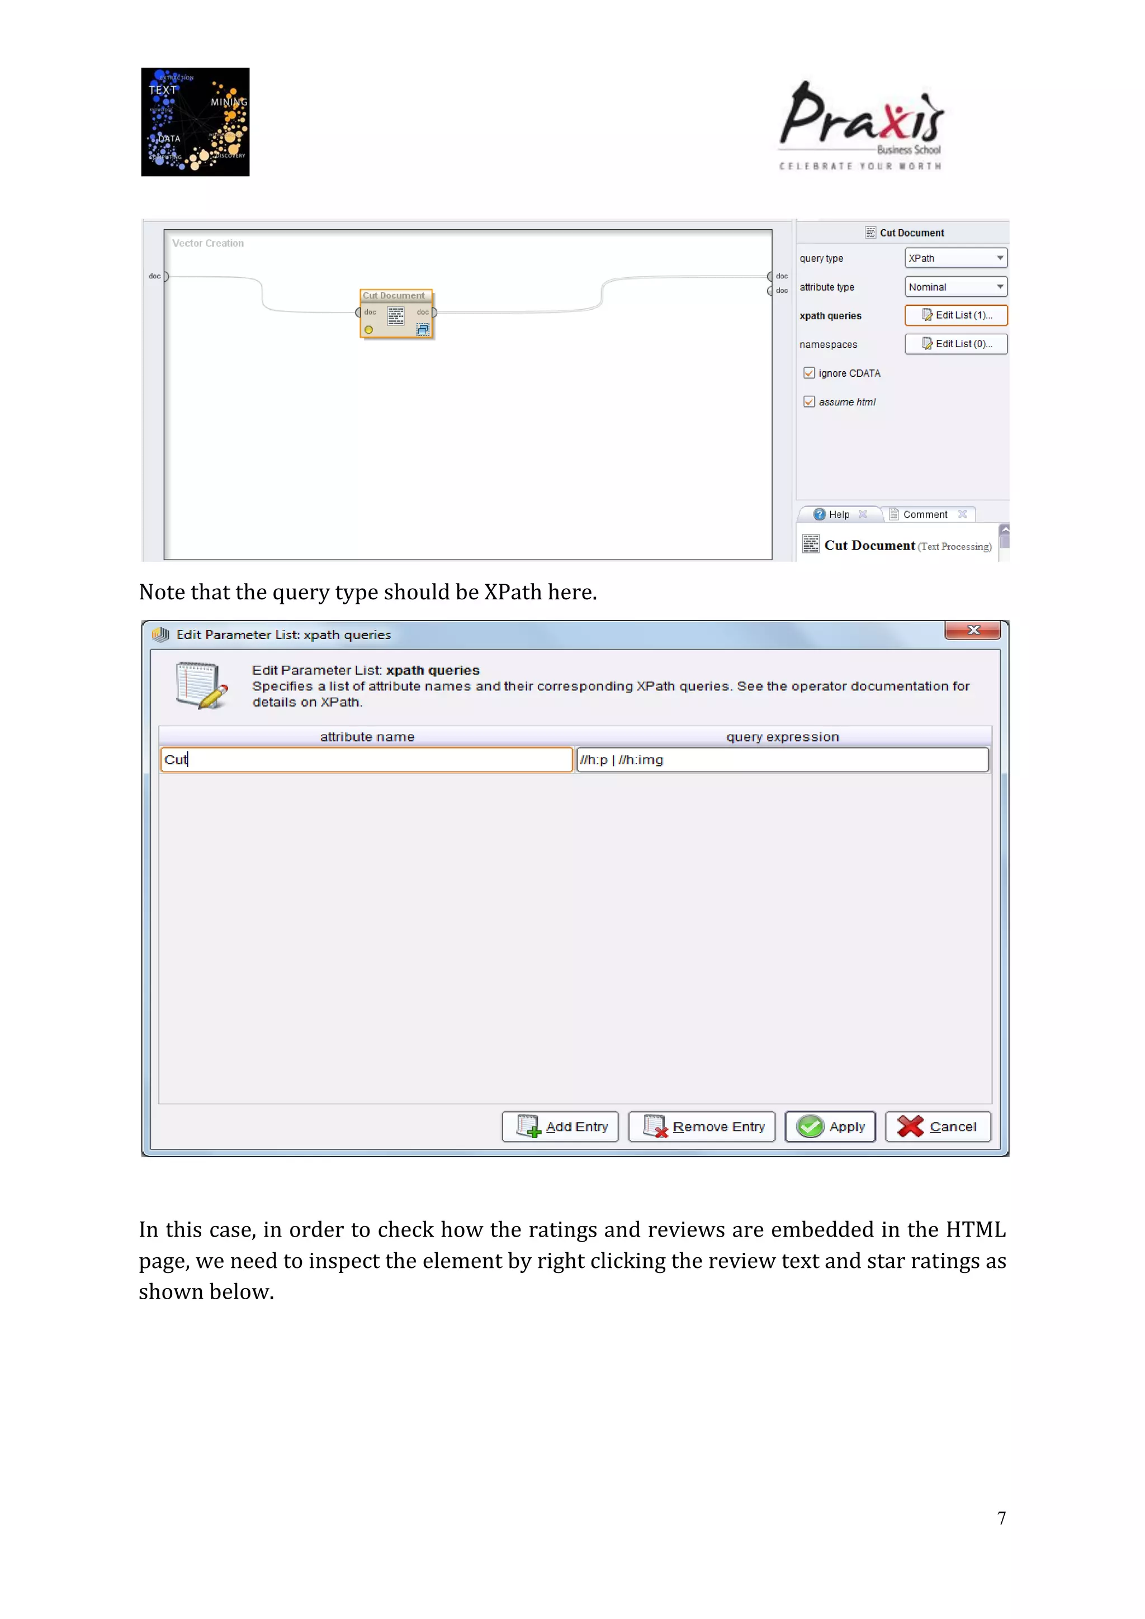Click the Cut Document parameters header icon
The image size is (1145, 1619).
coord(870,233)
